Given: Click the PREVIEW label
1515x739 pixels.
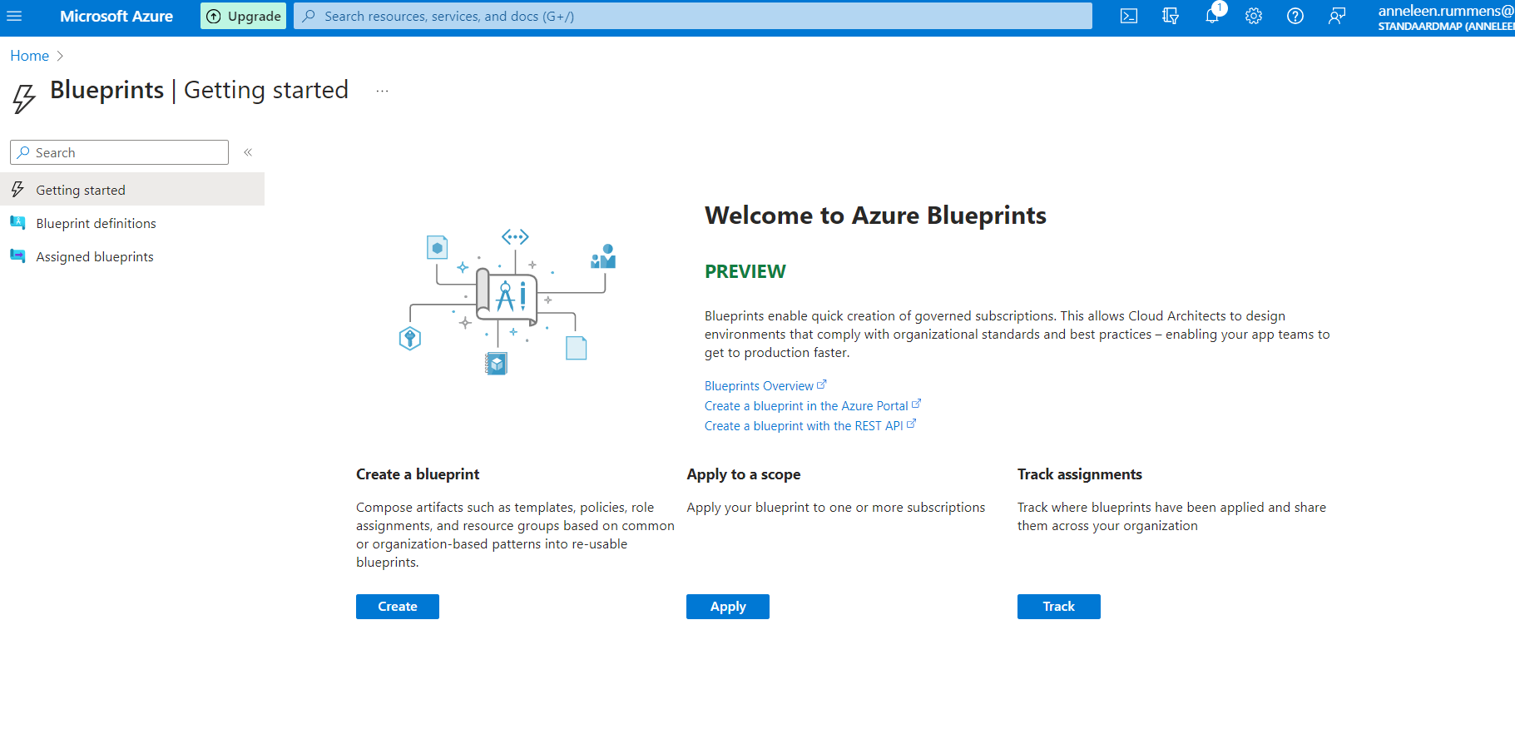Looking at the screenshot, I should point(745,271).
